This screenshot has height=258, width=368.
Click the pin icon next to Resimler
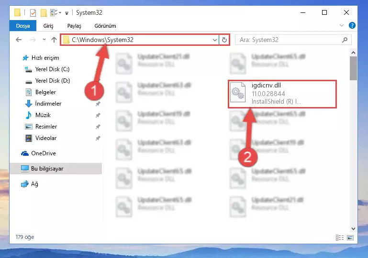click(x=98, y=127)
